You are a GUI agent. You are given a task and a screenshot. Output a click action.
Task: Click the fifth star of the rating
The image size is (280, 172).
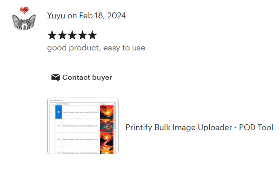point(92,35)
